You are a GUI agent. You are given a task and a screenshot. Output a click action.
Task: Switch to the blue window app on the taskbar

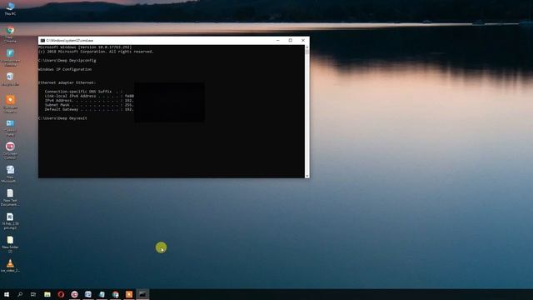88,294
